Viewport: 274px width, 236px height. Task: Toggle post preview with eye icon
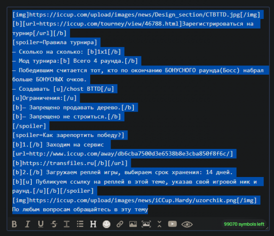tap(187, 224)
